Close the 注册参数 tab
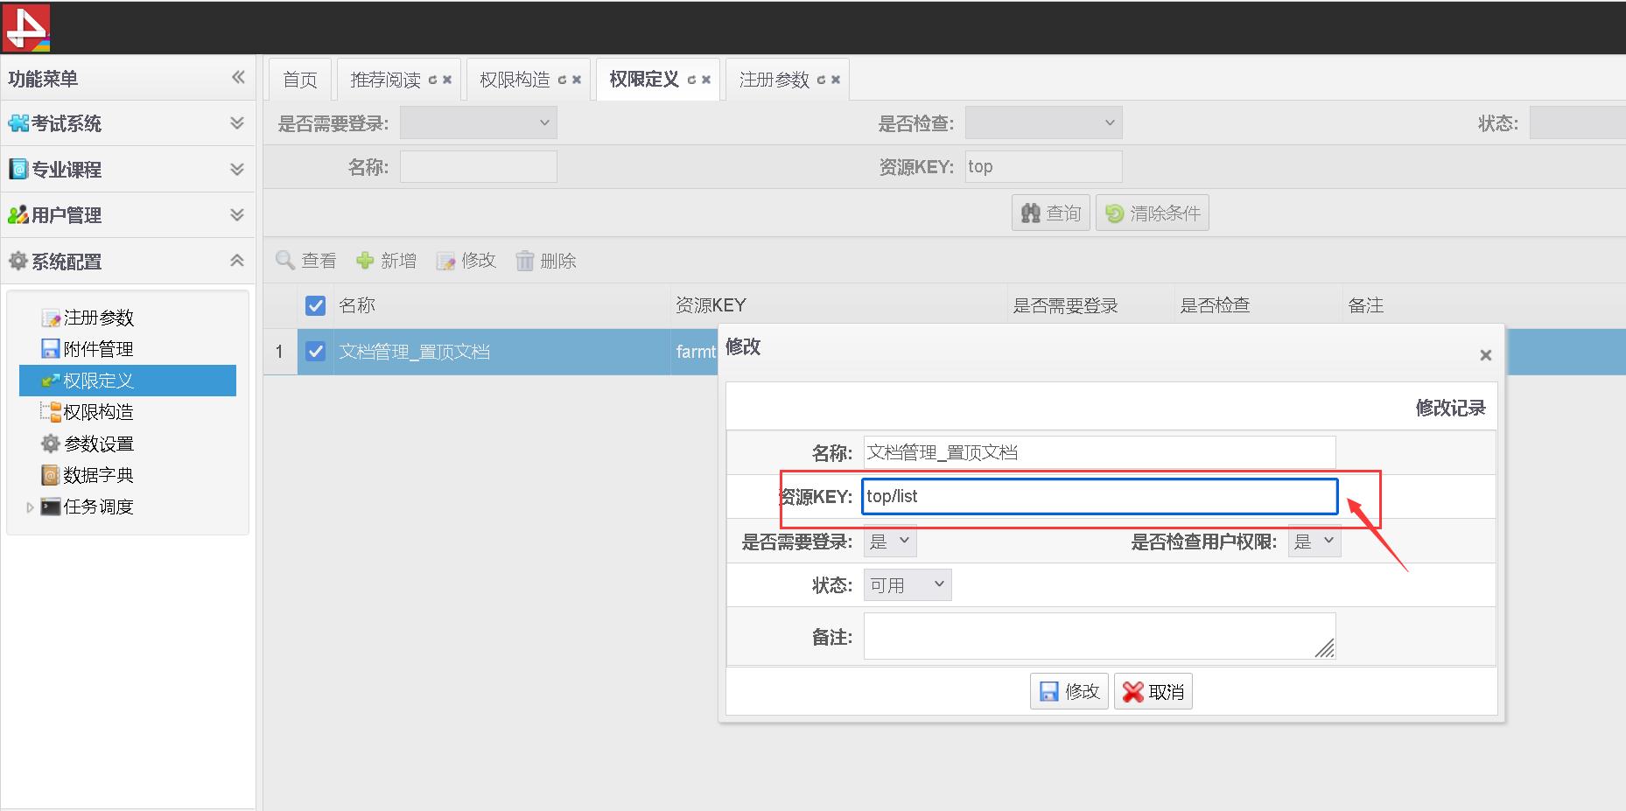The image size is (1626, 811). point(835,80)
